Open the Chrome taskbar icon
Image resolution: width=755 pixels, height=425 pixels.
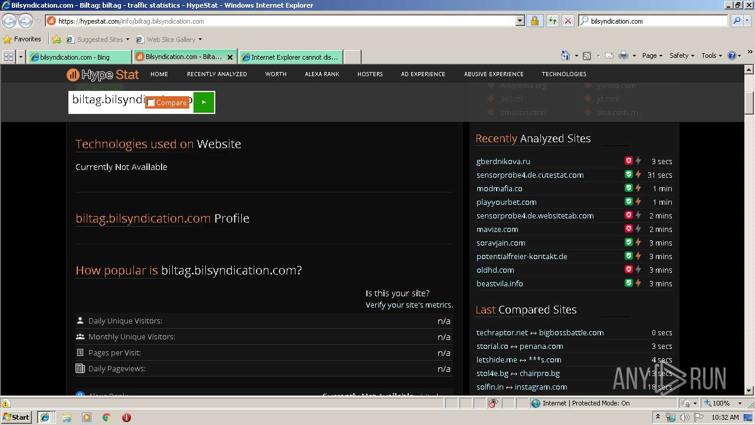click(107, 417)
